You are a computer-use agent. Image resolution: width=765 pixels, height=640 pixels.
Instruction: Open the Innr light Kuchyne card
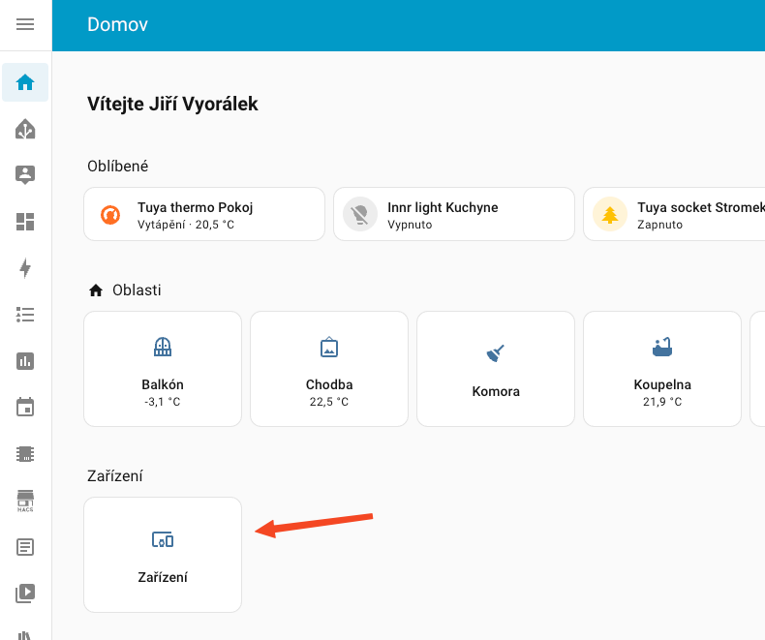pyautogui.click(x=454, y=214)
